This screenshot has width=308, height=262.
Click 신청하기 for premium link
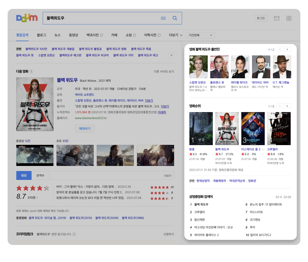pyautogui.click(x=169, y=234)
